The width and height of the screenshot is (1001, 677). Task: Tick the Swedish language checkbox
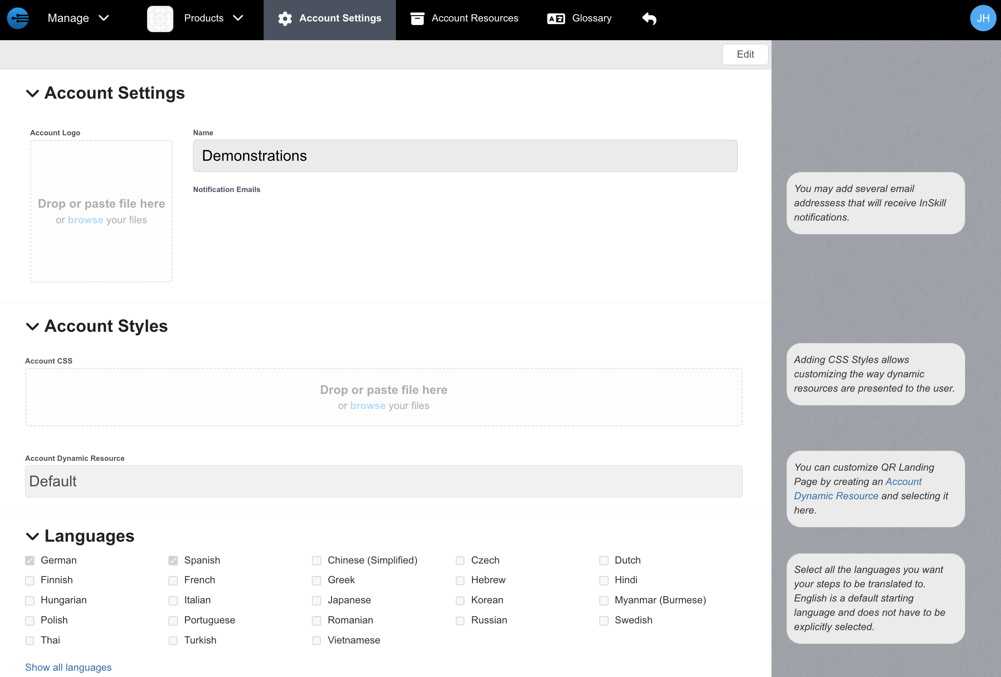[604, 620]
